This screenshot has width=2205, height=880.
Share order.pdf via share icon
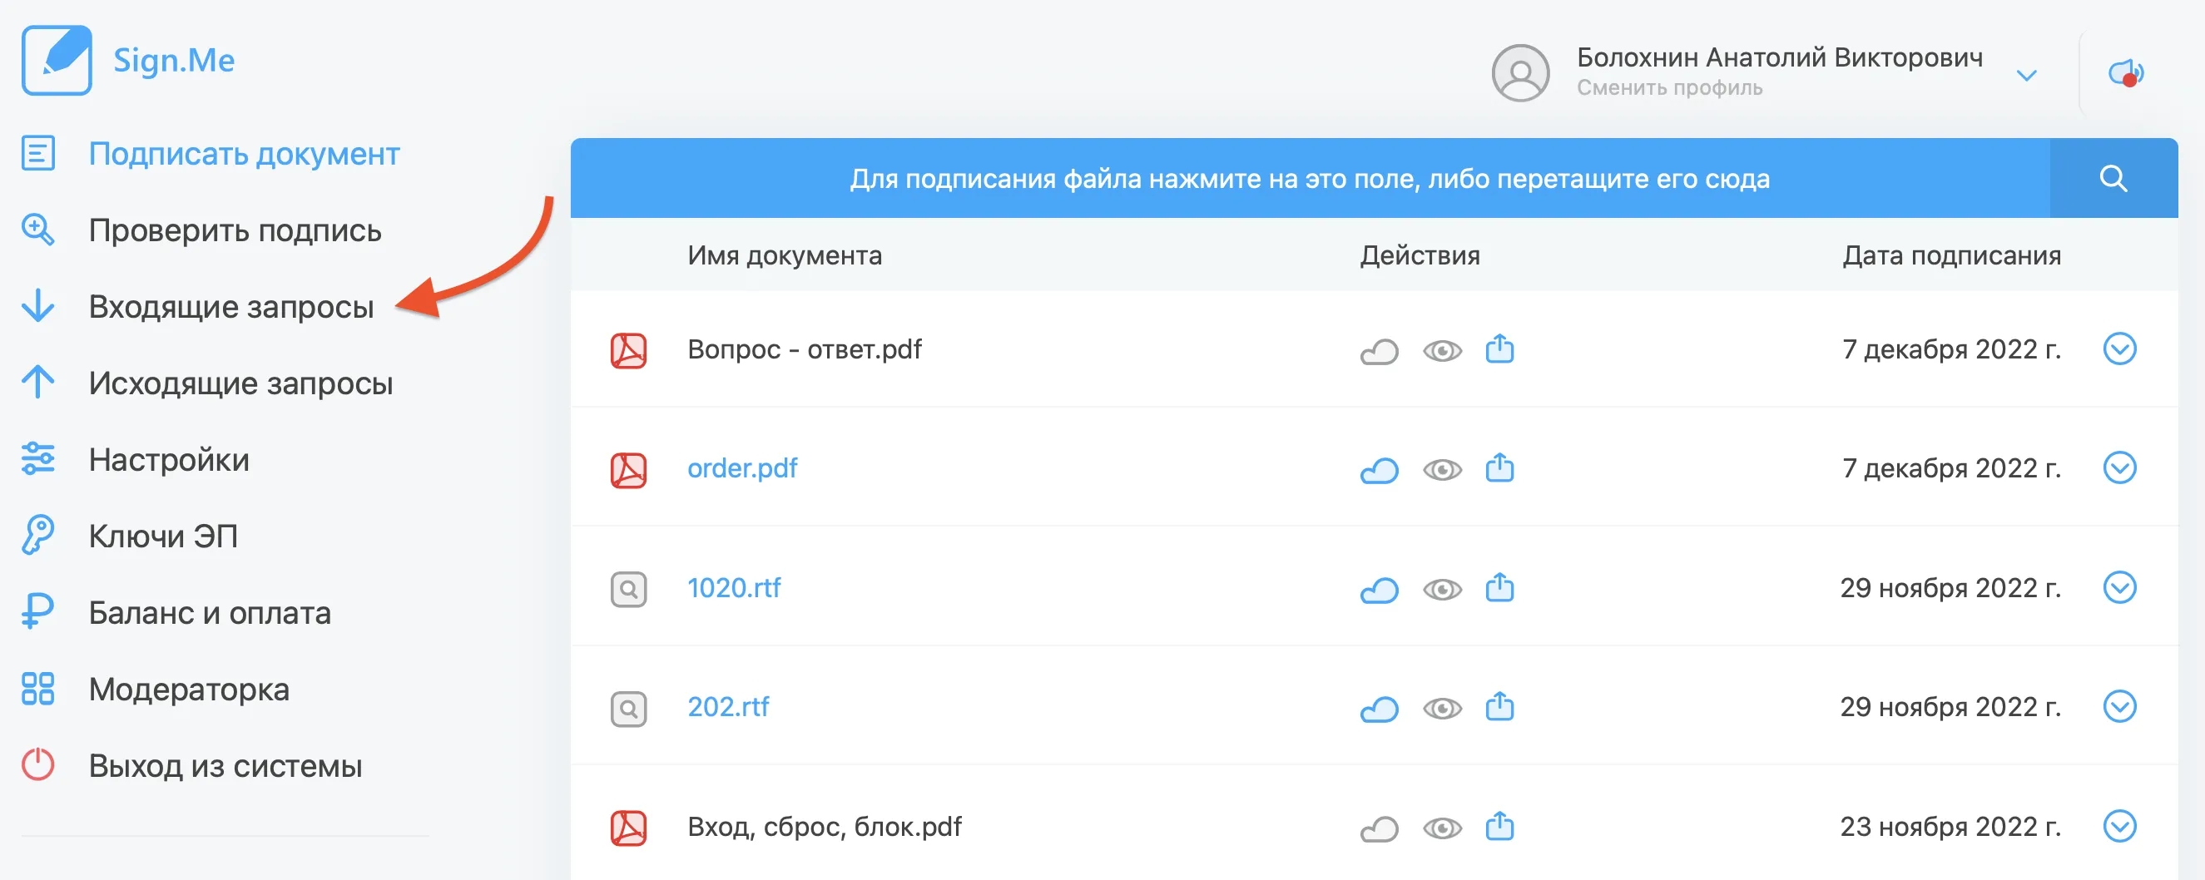click(1499, 467)
